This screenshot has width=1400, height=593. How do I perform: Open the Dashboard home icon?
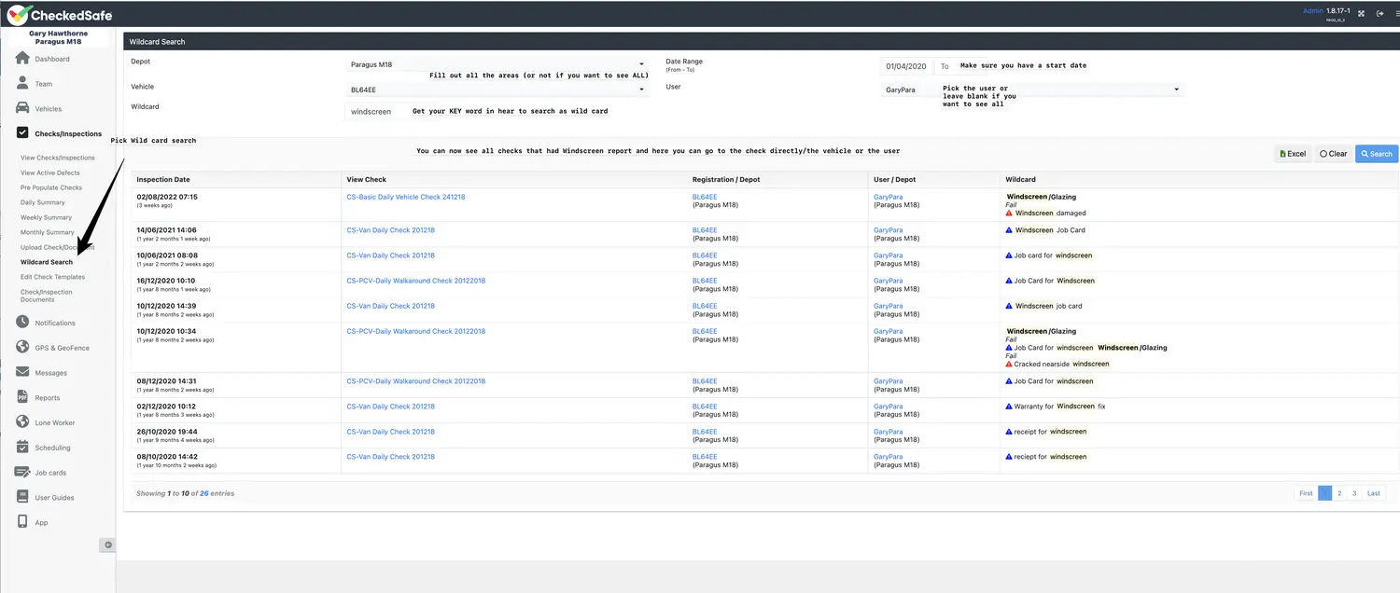22,59
